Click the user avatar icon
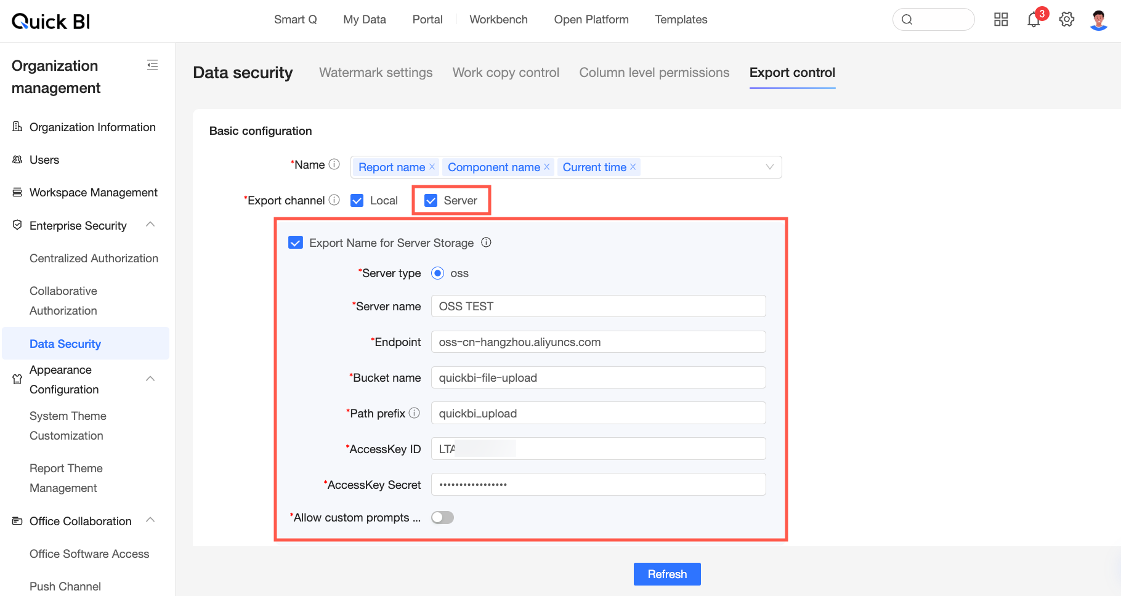The image size is (1121, 596). tap(1099, 20)
